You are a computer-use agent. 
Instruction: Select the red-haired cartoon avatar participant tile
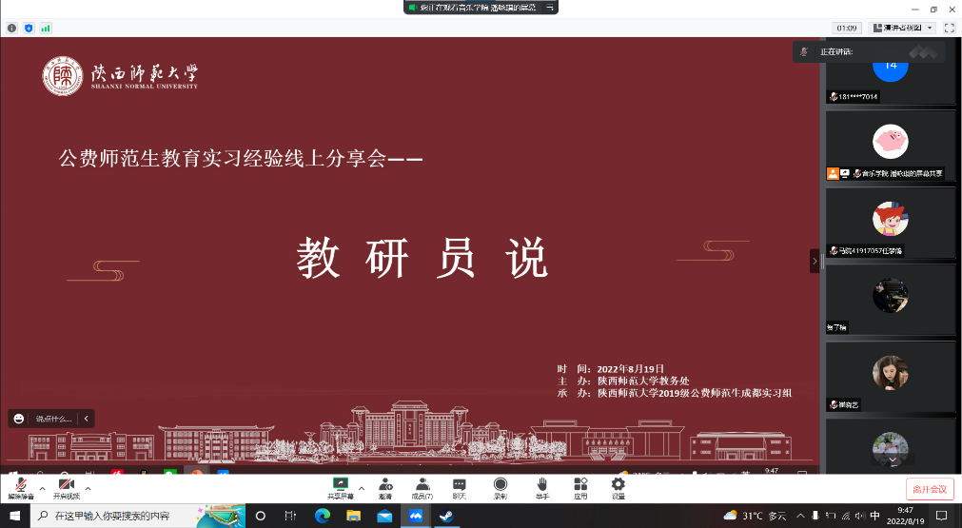[891, 224]
